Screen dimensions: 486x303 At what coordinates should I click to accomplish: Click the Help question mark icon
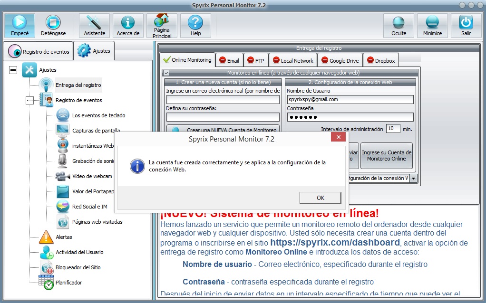[x=195, y=22]
